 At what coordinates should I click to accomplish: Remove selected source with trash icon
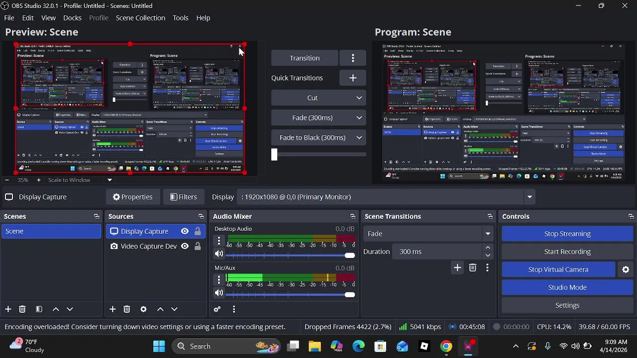[x=126, y=309]
